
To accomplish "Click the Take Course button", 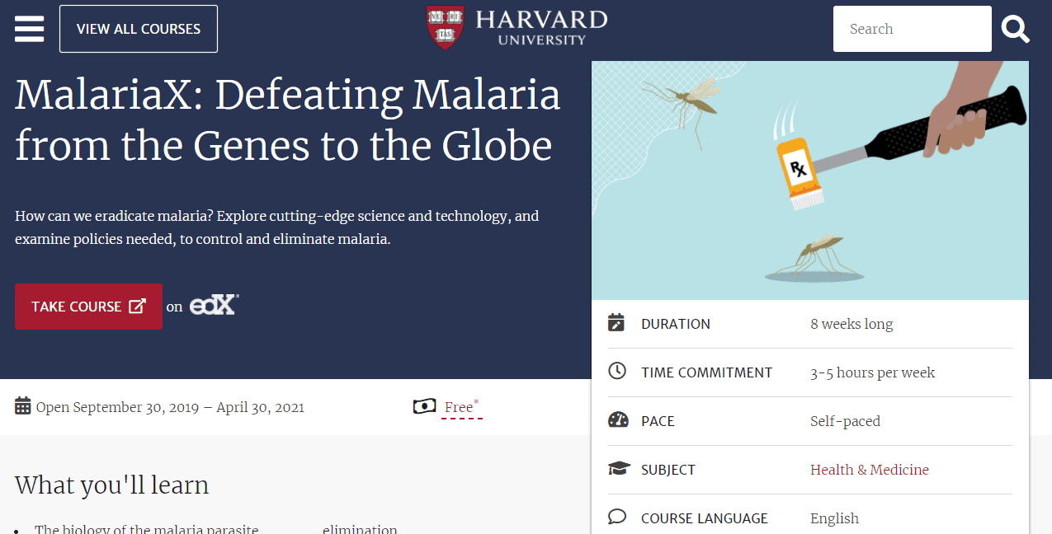I will 88,307.
